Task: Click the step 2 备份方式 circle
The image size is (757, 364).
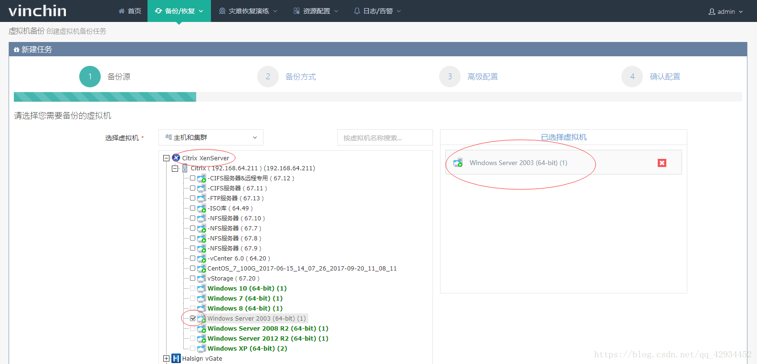Action: click(x=268, y=76)
